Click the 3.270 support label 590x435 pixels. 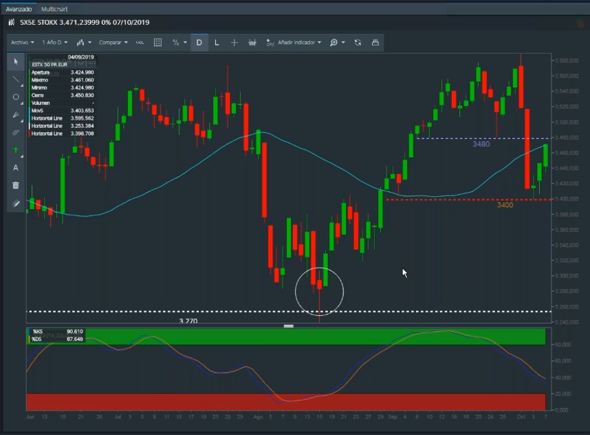point(188,321)
